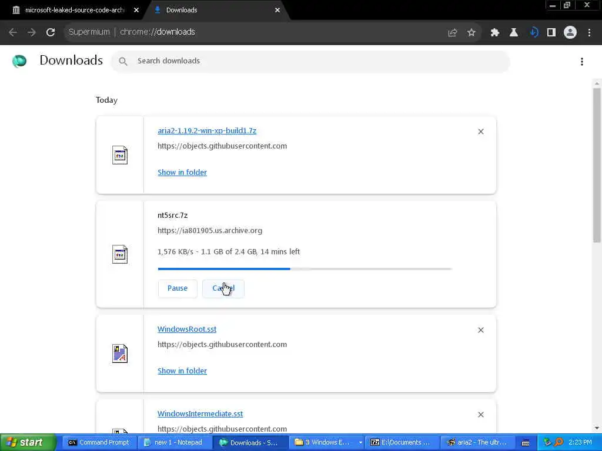Image resolution: width=602 pixels, height=451 pixels.
Task: Close the microsoft-leaked-source-code tab
Action: [x=136, y=10]
